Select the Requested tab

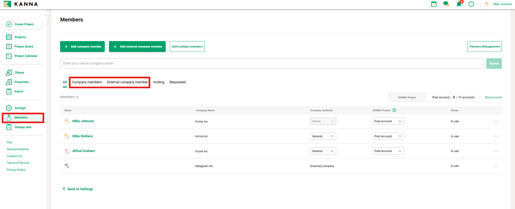177,82
